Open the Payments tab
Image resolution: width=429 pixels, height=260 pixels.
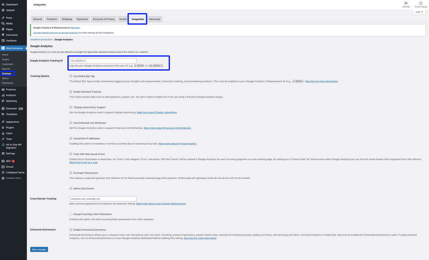click(82, 19)
